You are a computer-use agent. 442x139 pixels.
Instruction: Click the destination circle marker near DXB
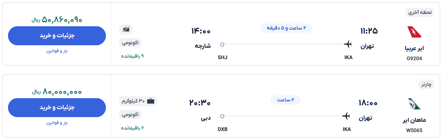coord(222,116)
